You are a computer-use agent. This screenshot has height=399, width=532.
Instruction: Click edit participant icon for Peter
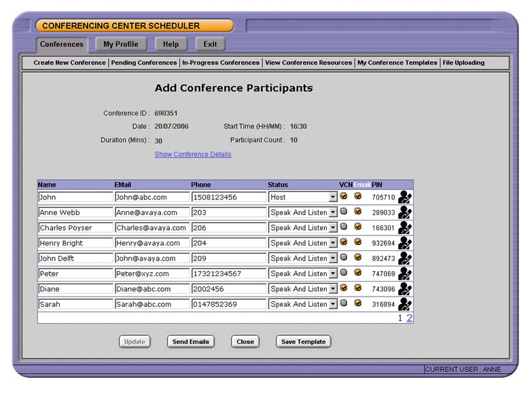pyautogui.click(x=405, y=273)
